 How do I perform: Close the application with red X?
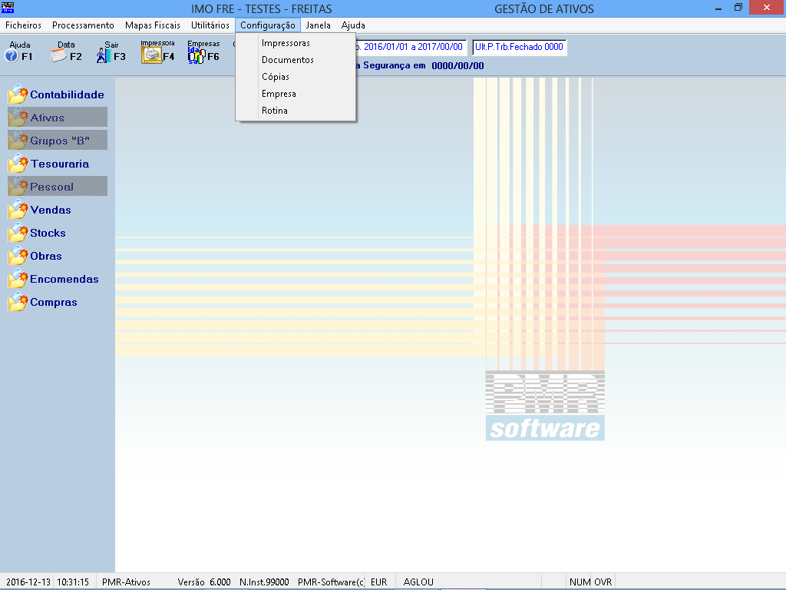tap(767, 8)
